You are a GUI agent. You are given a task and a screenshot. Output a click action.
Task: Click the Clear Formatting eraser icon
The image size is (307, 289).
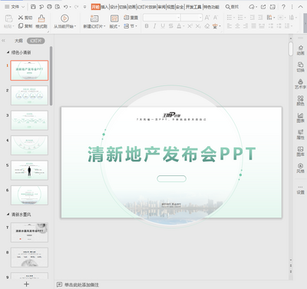[x=207, y=26]
